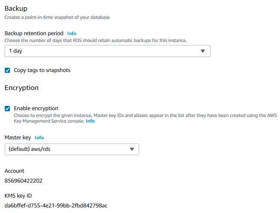Viewport: 280px width, 213px height.
Task: Toggle the Copy tags to snapshots checkbox
Action: point(7,70)
